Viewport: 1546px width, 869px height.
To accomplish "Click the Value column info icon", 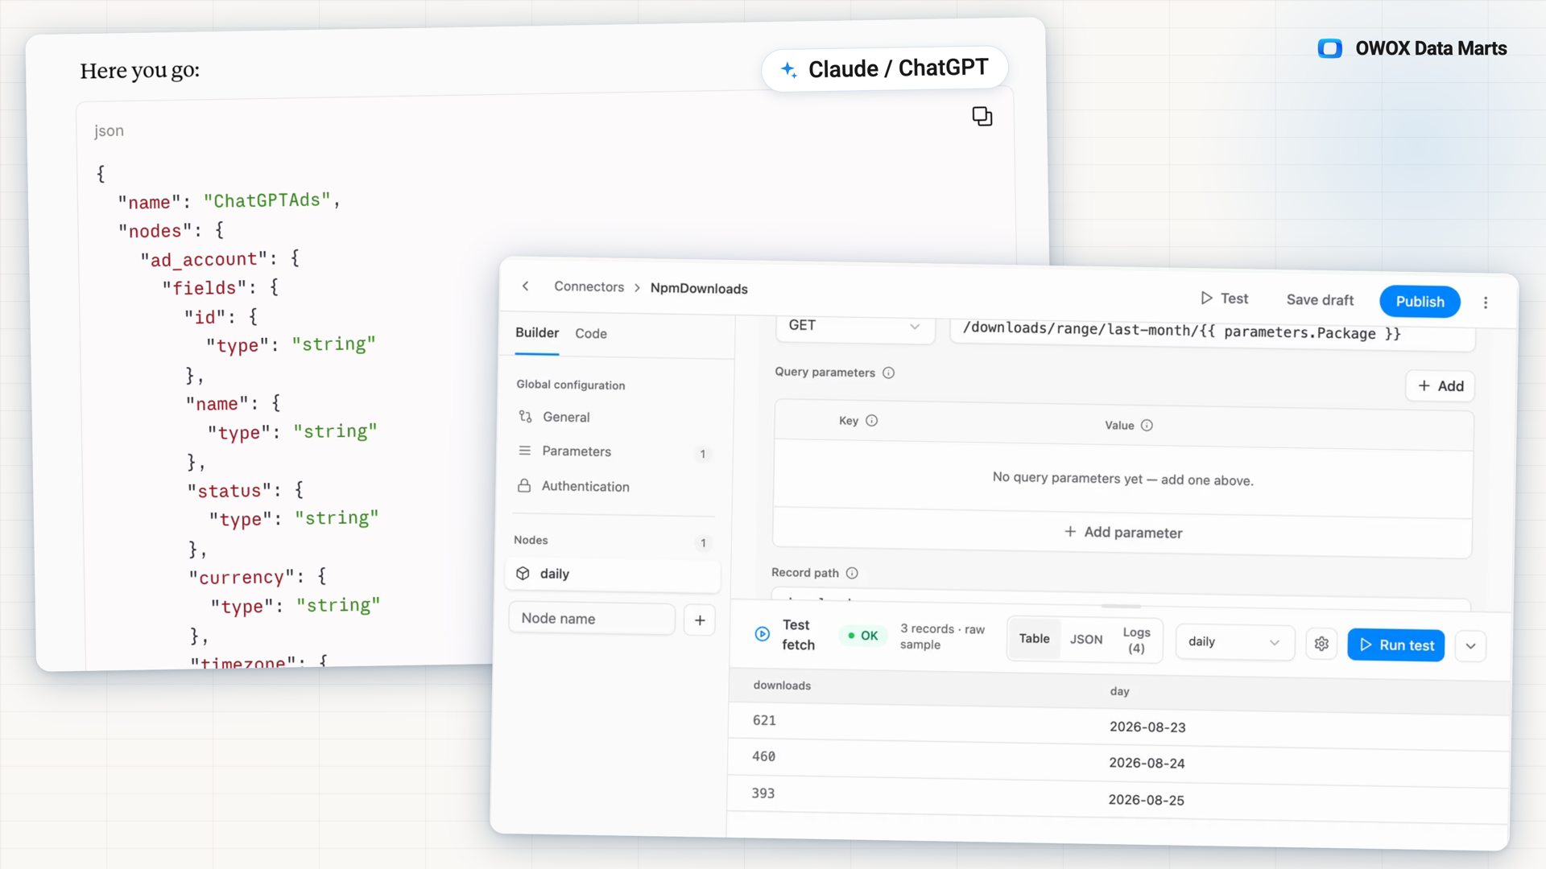I will [x=1147, y=426].
